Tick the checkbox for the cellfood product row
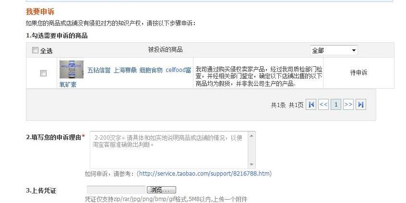This screenshot has height=203, width=406. tap(43, 73)
